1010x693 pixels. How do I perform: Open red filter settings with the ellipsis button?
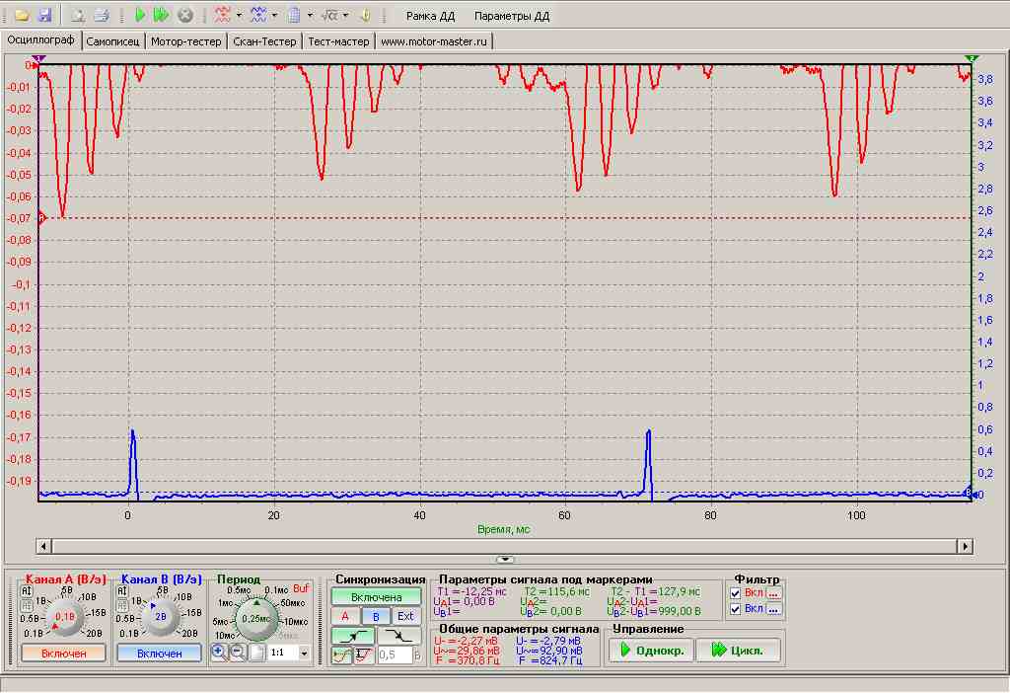tap(774, 593)
